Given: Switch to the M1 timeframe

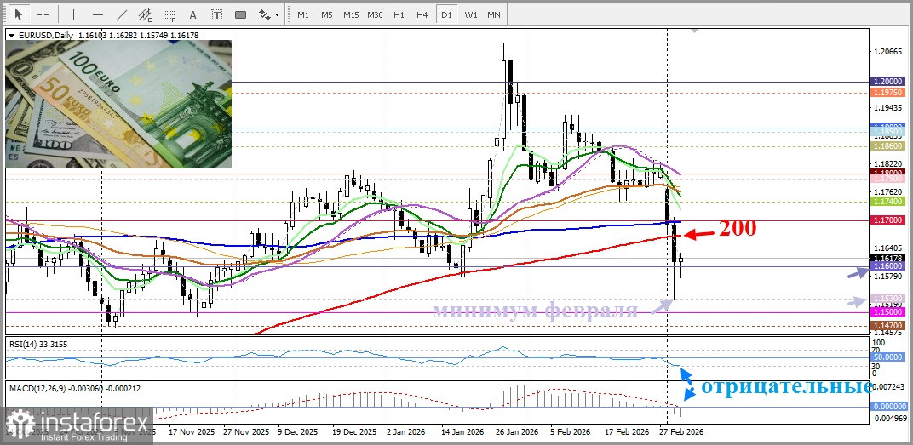Looking at the screenshot, I should [x=303, y=14].
